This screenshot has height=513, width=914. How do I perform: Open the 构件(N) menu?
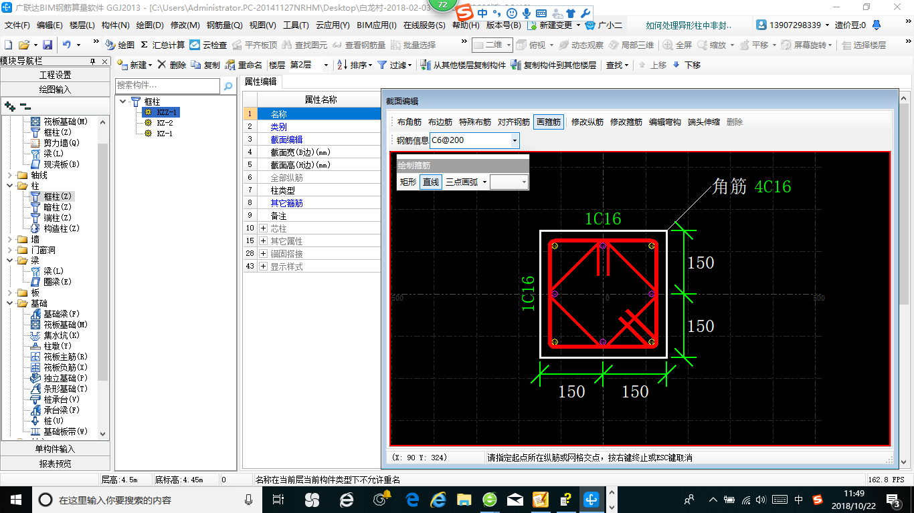116,25
